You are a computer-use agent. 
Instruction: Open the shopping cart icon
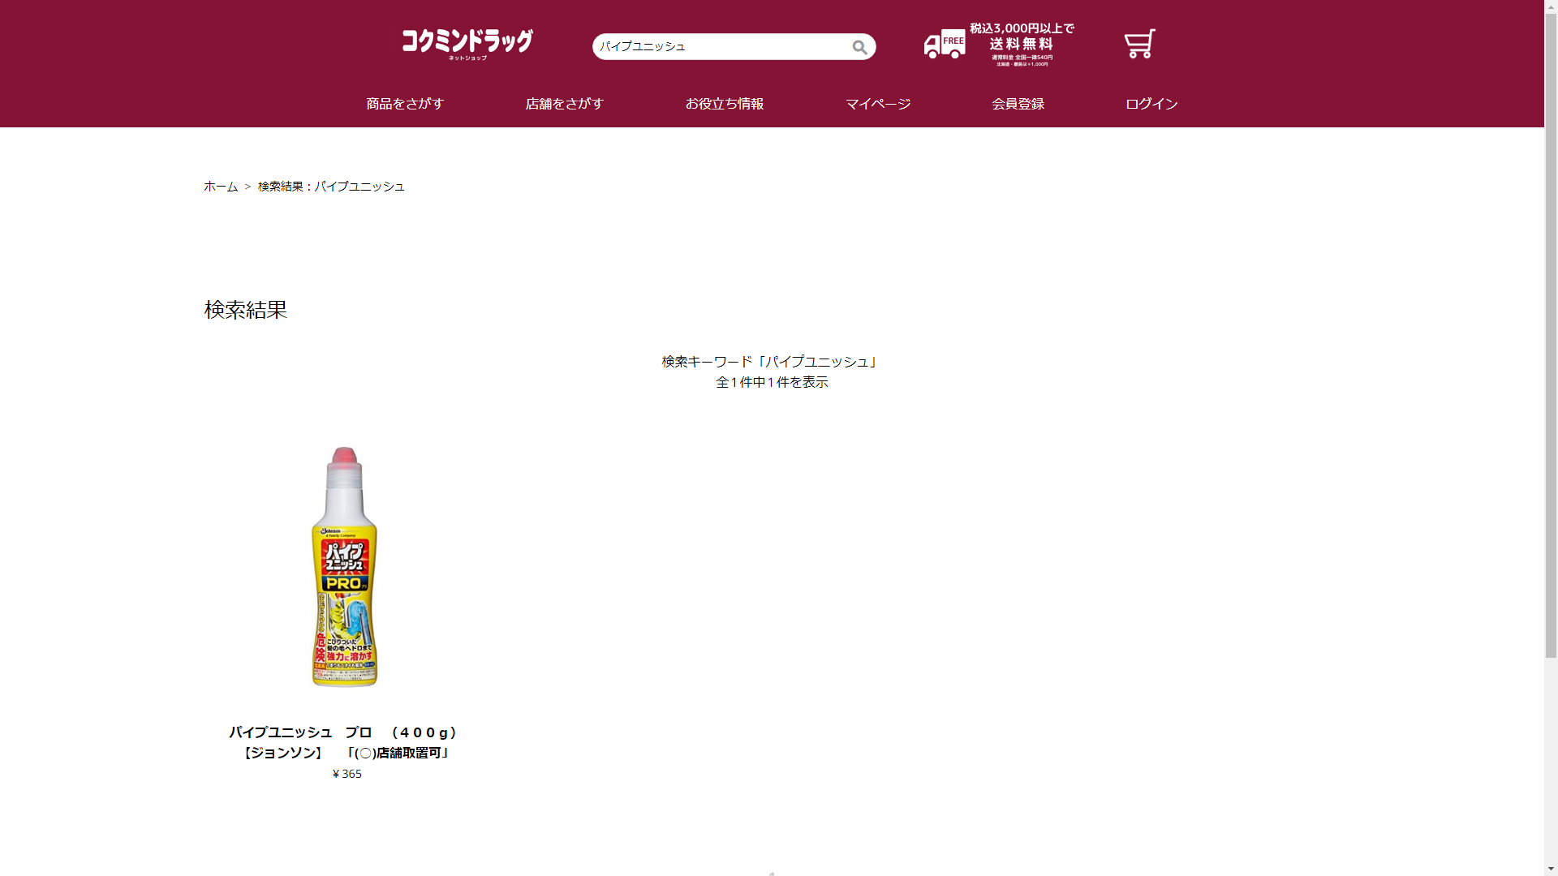pos(1139,44)
